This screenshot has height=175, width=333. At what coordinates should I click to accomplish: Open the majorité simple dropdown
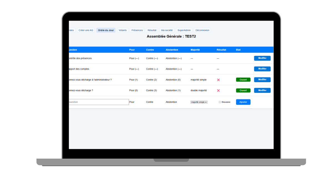point(199,102)
